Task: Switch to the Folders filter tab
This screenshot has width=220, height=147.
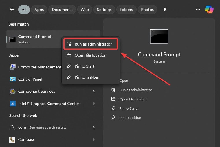Action: tap(126, 10)
